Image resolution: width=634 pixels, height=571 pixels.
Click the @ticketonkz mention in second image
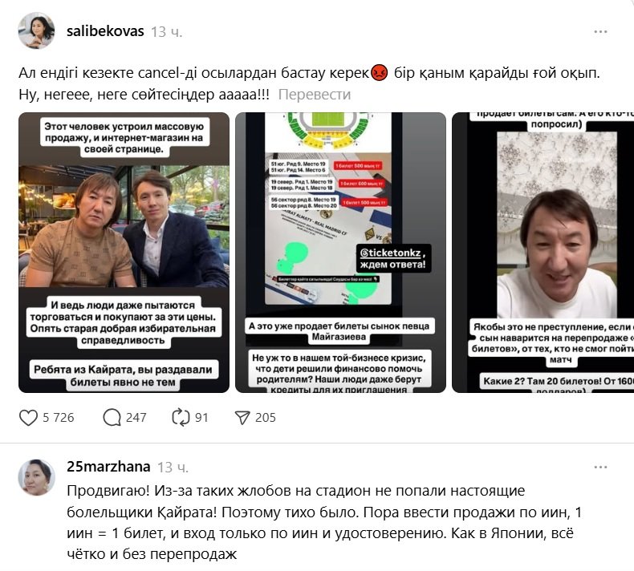pyautogui.click(x=391, y=253)
